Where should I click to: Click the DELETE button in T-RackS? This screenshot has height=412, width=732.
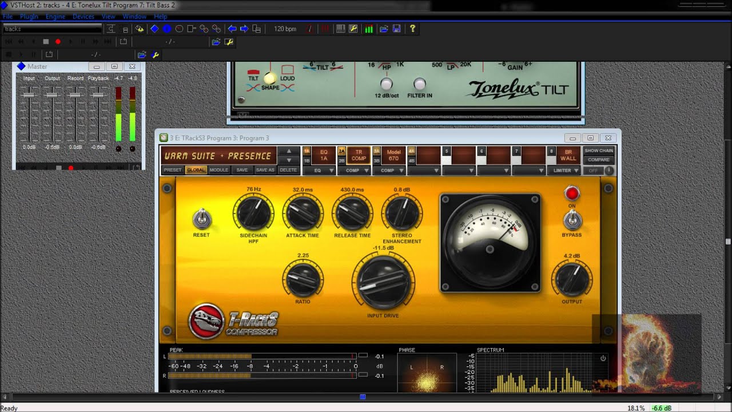click(x=288, y=170)
